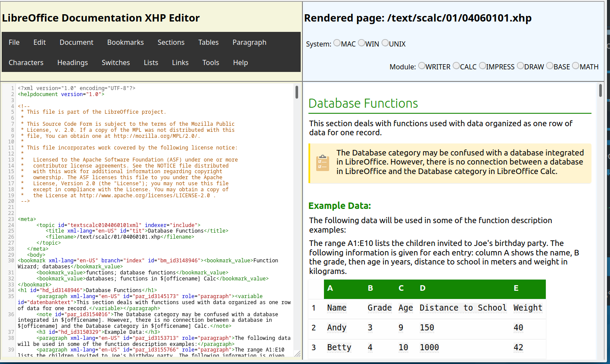
Task: Select the DRAW module radio button
Action: click(x=520, y=66)
